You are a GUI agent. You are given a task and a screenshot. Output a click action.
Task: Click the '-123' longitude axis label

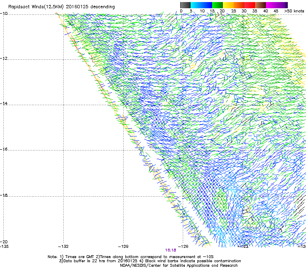click(x=243, y=247)
